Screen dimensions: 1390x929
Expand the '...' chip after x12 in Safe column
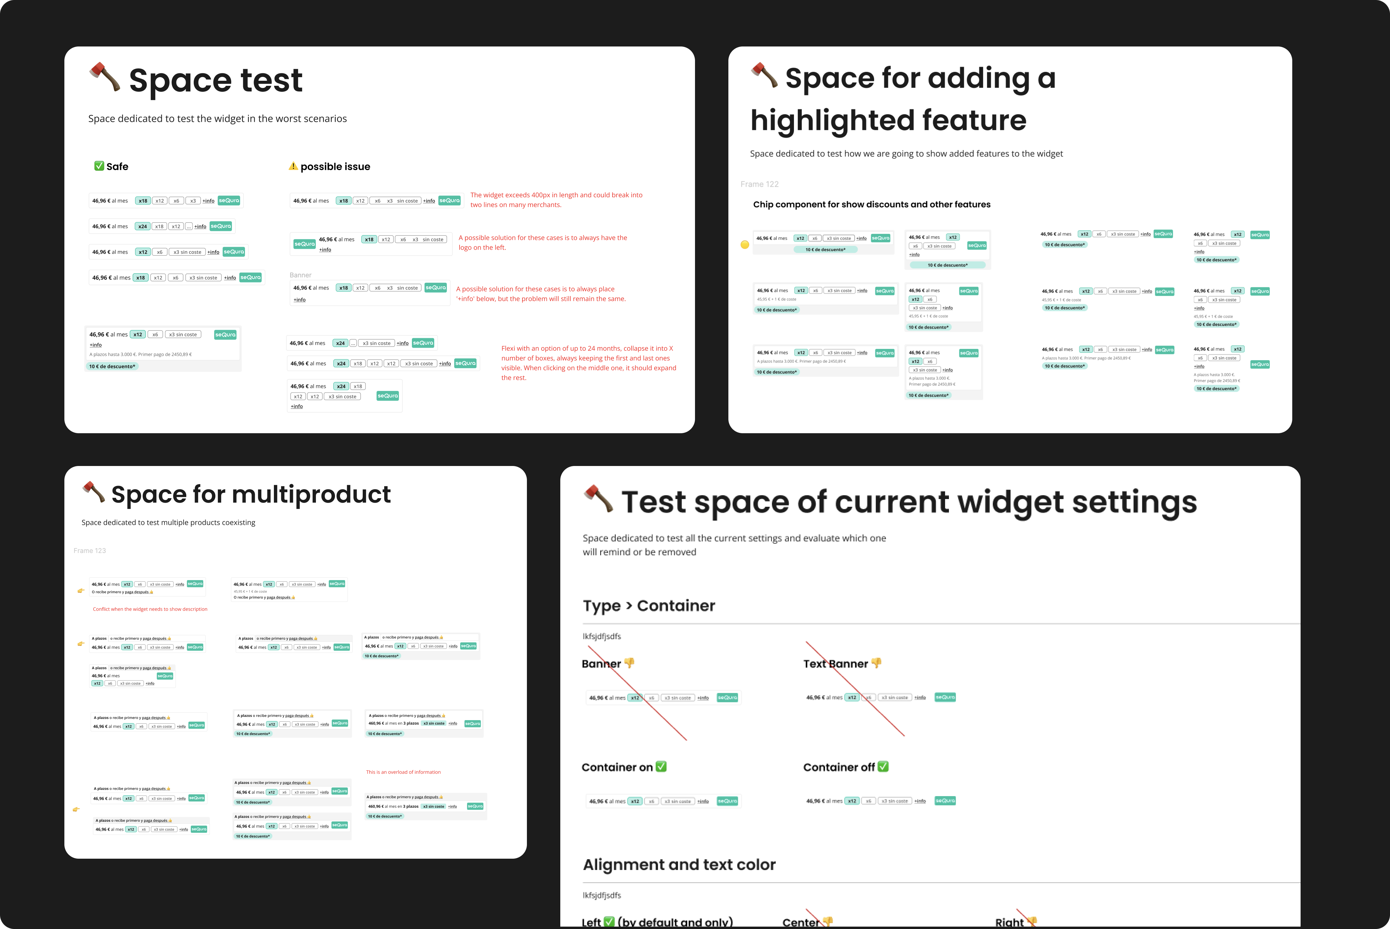(x=188, y=226)
